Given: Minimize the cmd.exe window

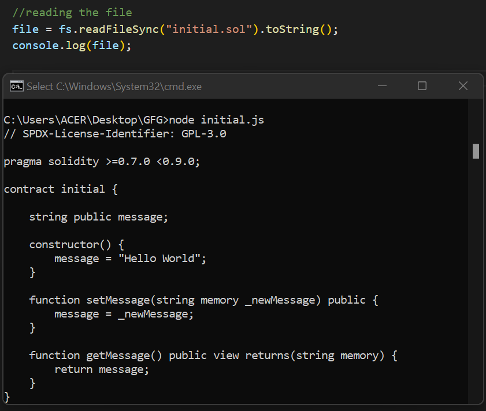Looking at the screenshot, I should (x=382, y=86).
